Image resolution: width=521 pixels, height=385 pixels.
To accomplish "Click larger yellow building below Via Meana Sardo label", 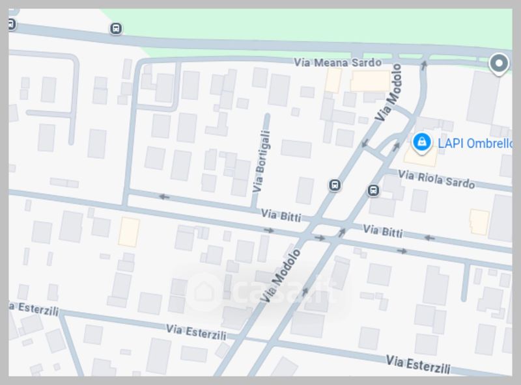I will pyautogui.click(x=370, y=81).
